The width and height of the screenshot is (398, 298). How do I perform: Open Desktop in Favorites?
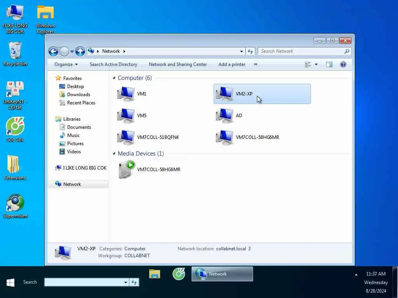(75, 87)
